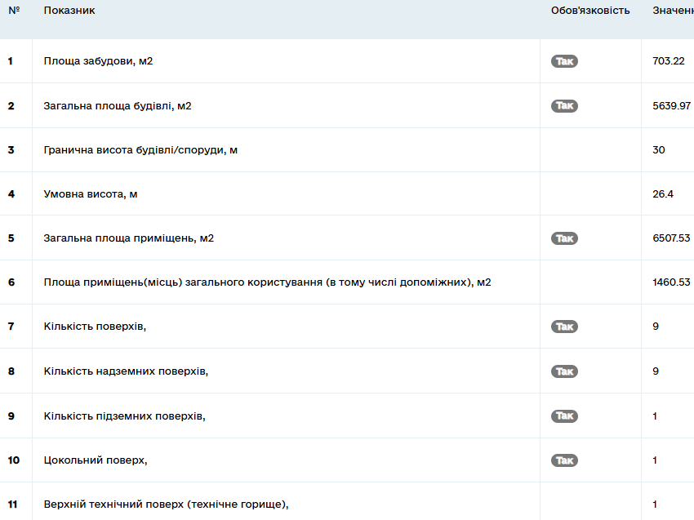This screenshot has height=520, width=694.
Task: Click the value 1460.53 in row 6
Action: 671,282
